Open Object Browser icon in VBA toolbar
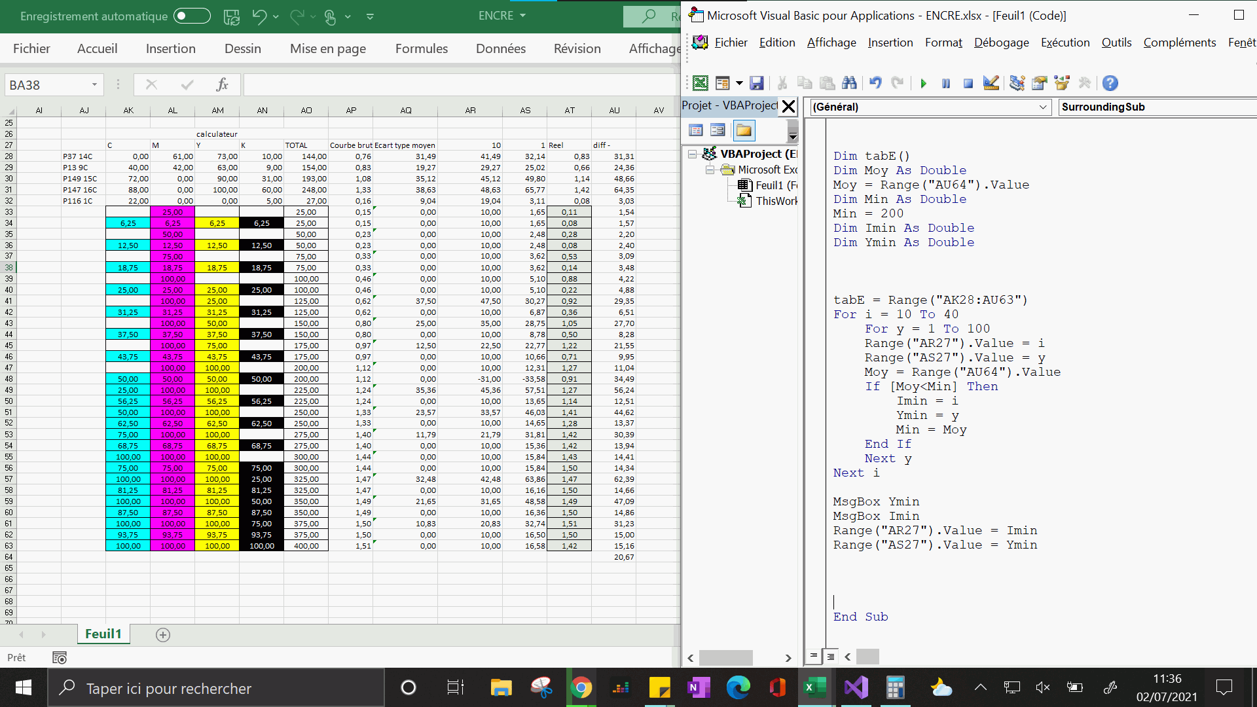Screen dimensions: 1257x707 coord(1061,83)
